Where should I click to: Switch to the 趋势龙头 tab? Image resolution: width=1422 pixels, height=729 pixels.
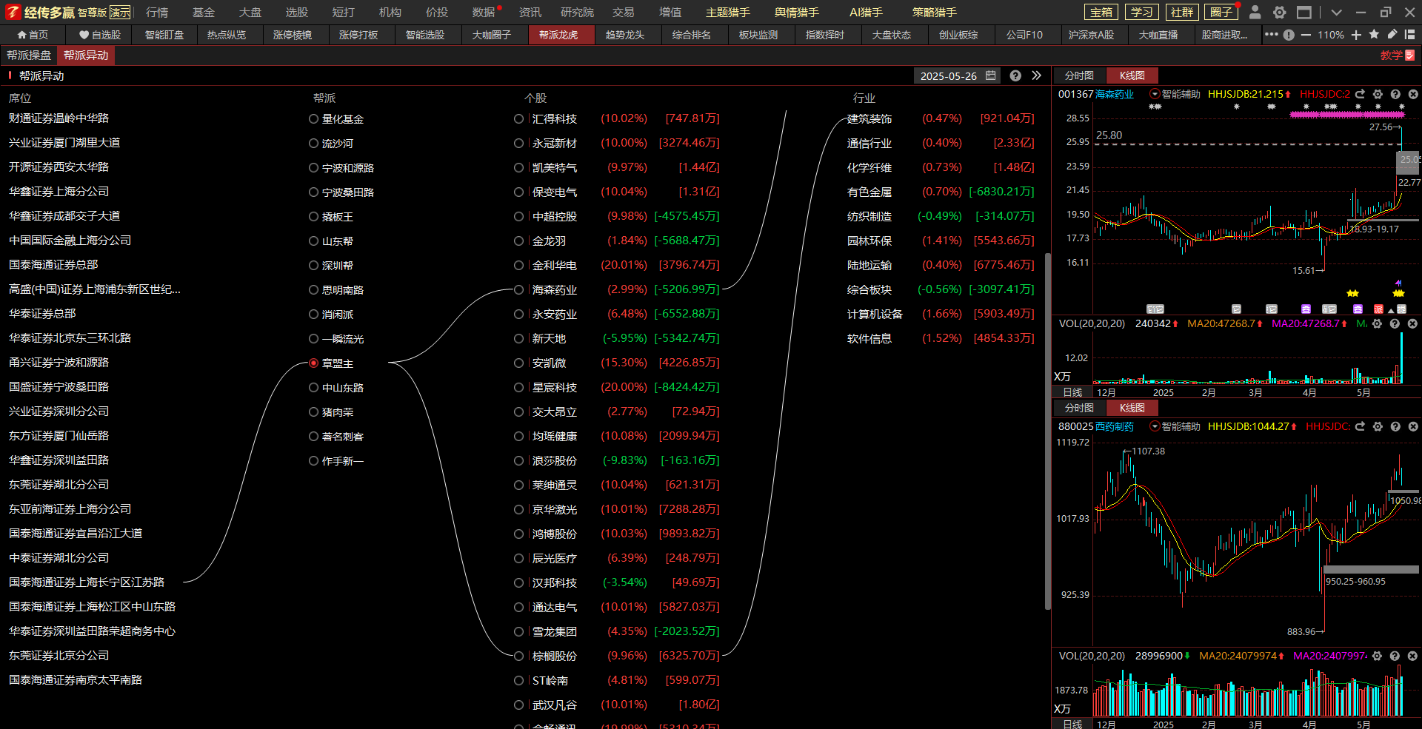(x=625, y=35)
